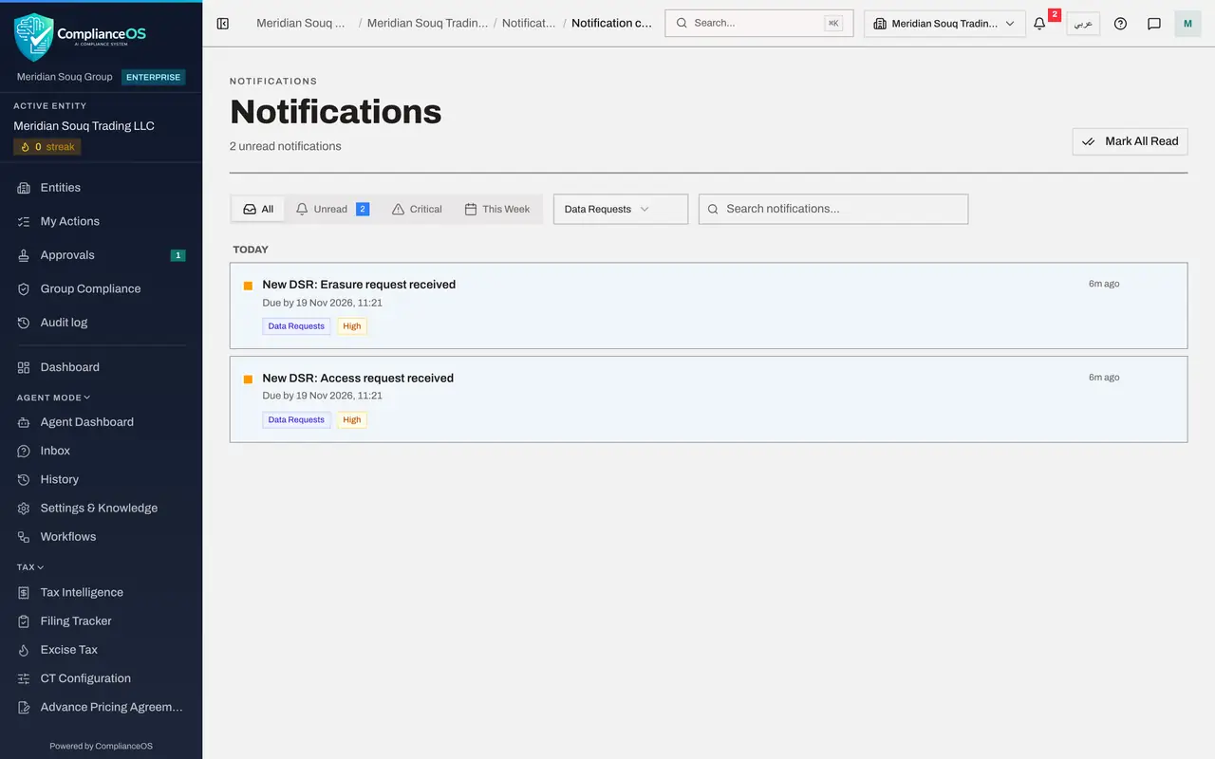Click Approvals count badge 1
This screenshot has width=1215, height=759.
(178, 255)
